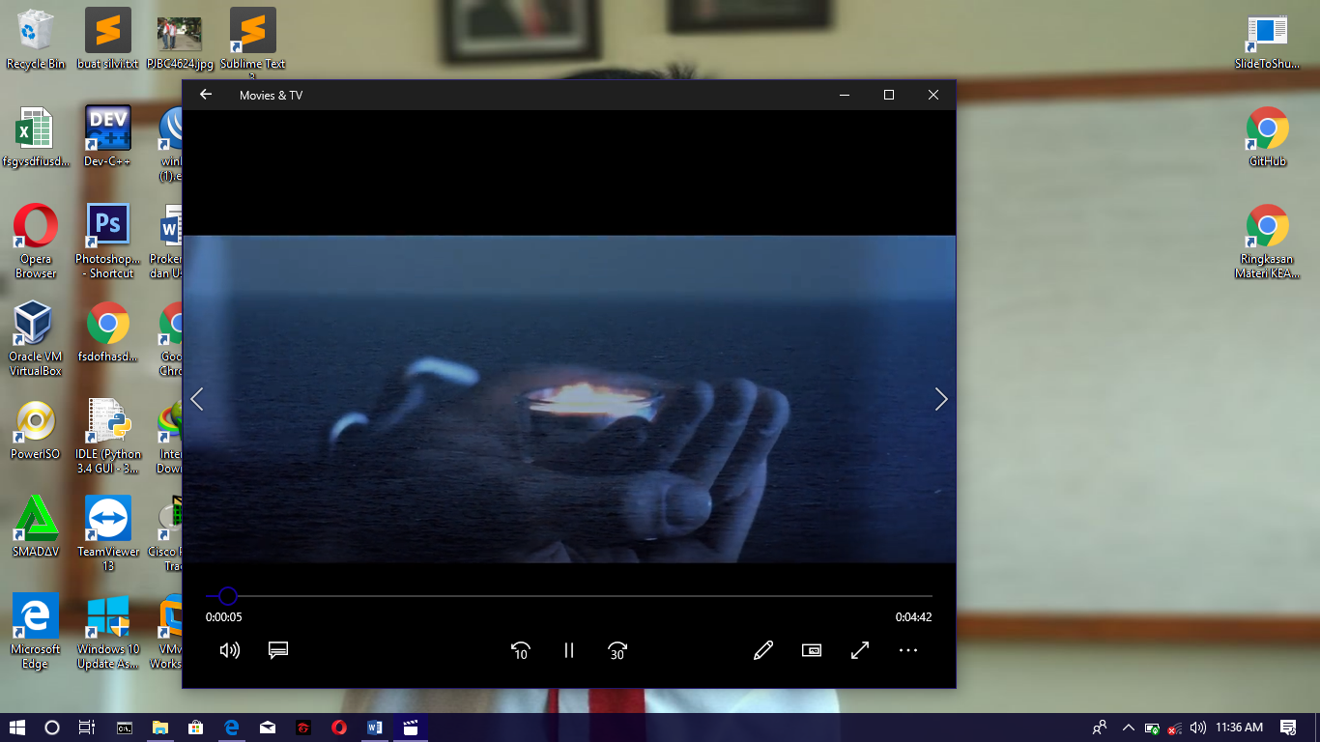This screenshot has height=742, width=1320.
Task: Go to next video arrow
Action: [x=941, y=399]
